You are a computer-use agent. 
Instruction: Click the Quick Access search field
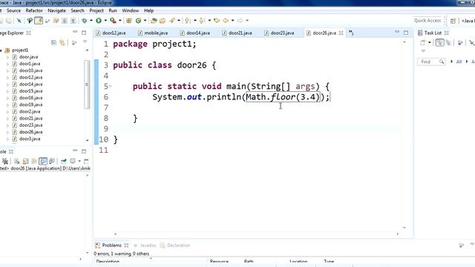point(427,21)
